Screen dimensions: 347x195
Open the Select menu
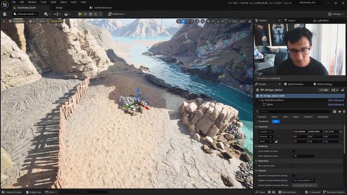click(63, 2)
